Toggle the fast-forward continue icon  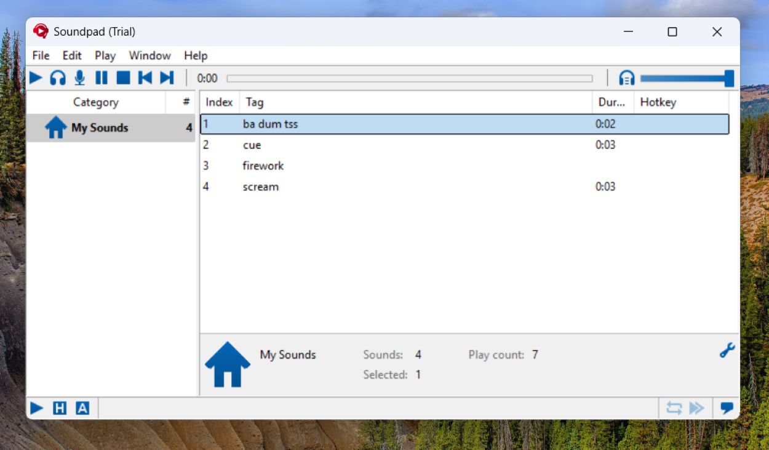point(696,408)
